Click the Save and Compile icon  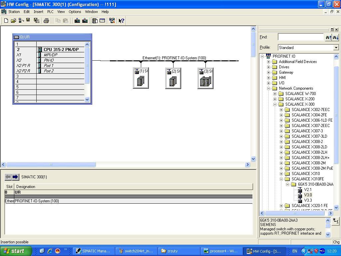pyautogui.click(x=37, y=21)
